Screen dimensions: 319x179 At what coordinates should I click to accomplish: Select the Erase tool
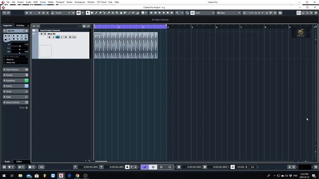click(x=100, y=13)
